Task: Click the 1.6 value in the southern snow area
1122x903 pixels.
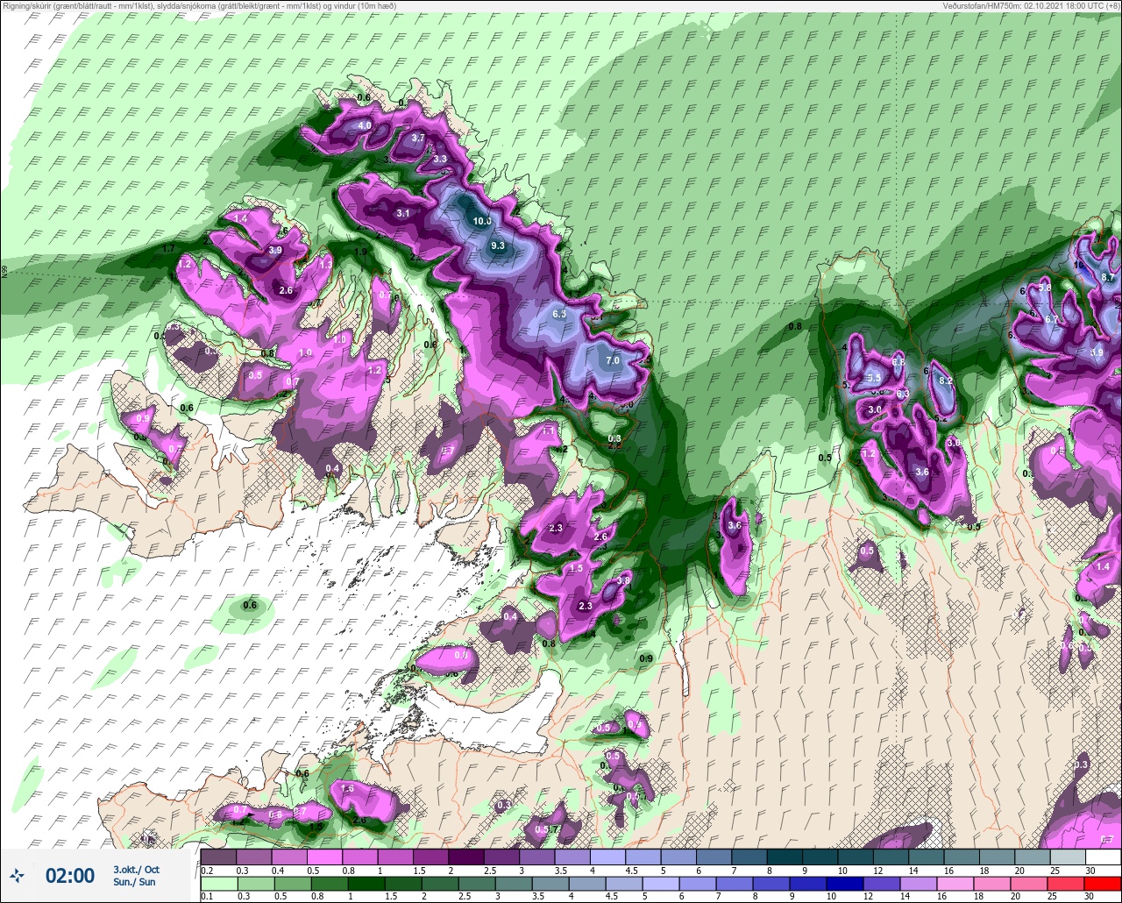Action: tap(347, 788)
